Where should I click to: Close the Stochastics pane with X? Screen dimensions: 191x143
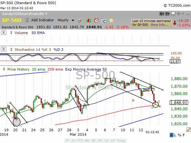tap(4, 49)
